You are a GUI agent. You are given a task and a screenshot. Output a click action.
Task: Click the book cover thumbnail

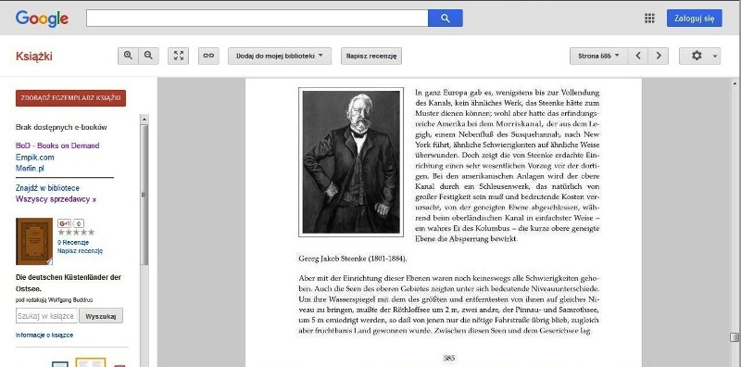(34, 241)
